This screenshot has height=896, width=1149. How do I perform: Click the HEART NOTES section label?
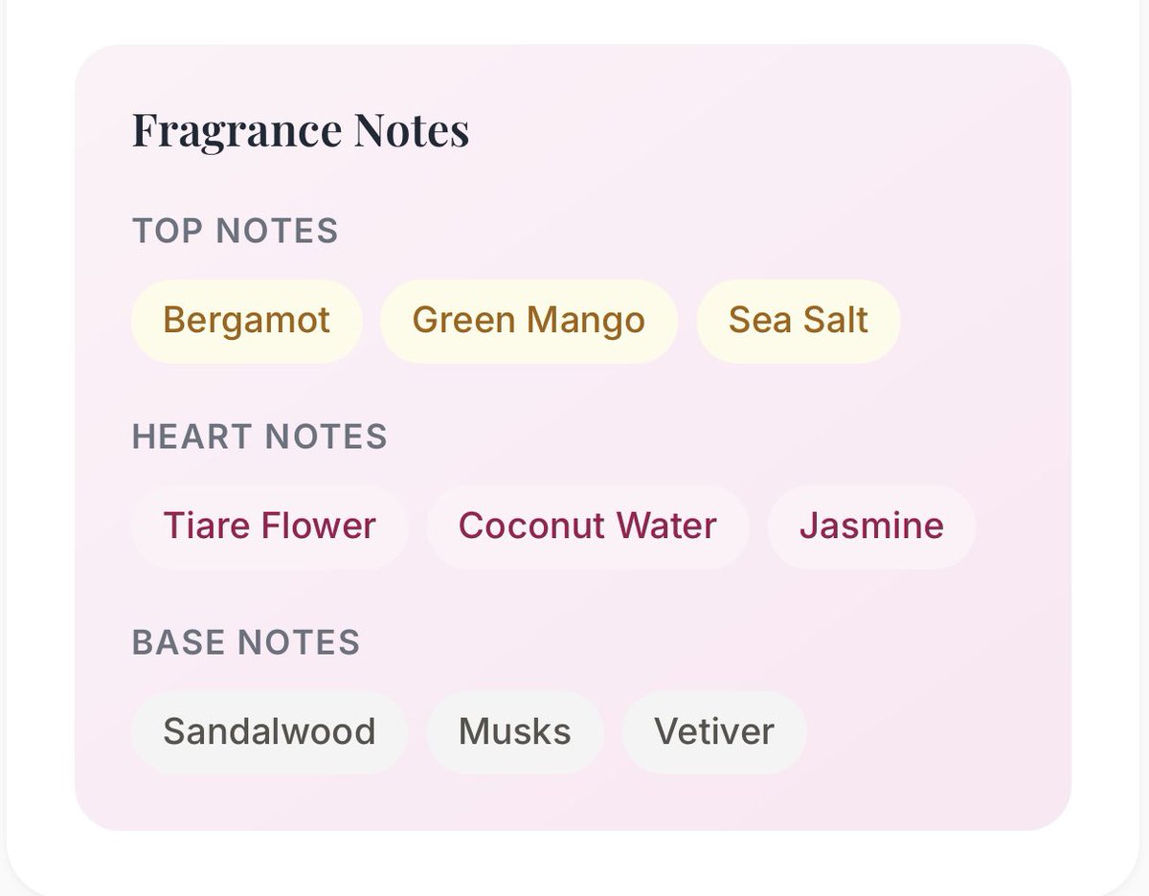coord(259,437)
